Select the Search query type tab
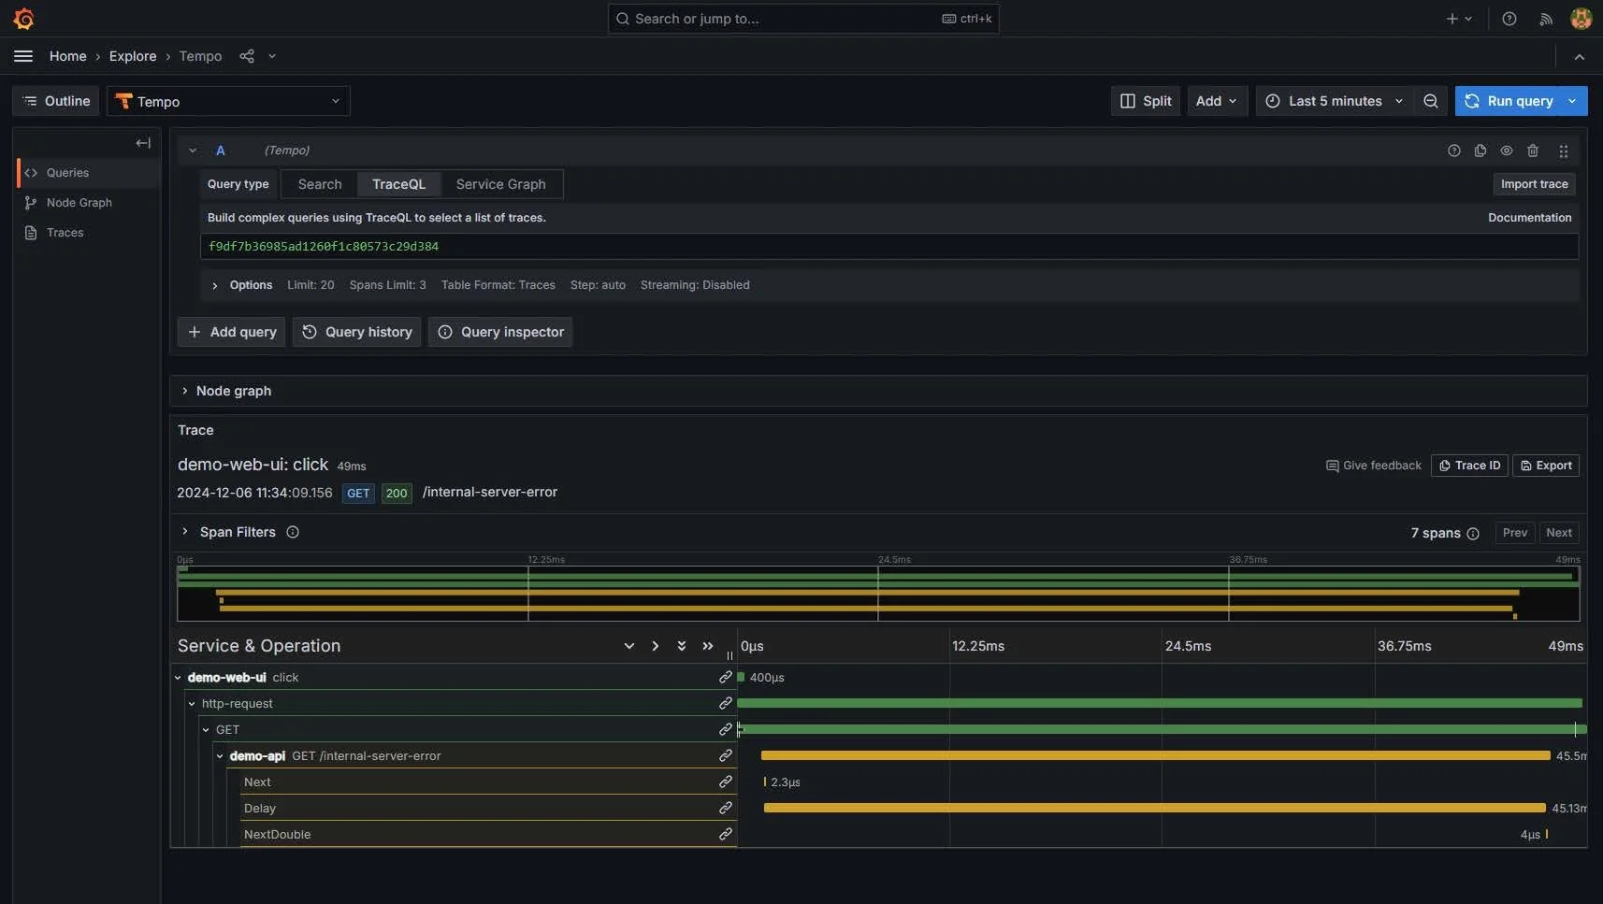Screen dimensions: 1603x904 coord(320,184)
